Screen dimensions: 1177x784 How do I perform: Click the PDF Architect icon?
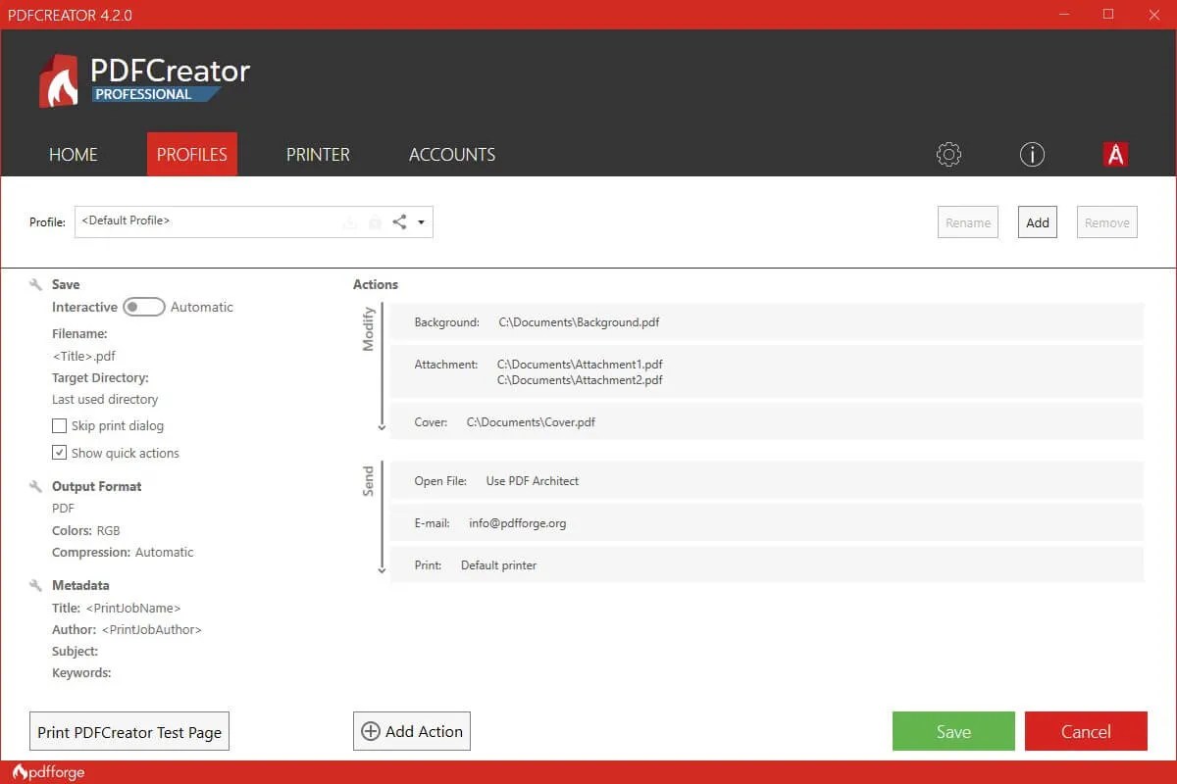point(1115,154)
